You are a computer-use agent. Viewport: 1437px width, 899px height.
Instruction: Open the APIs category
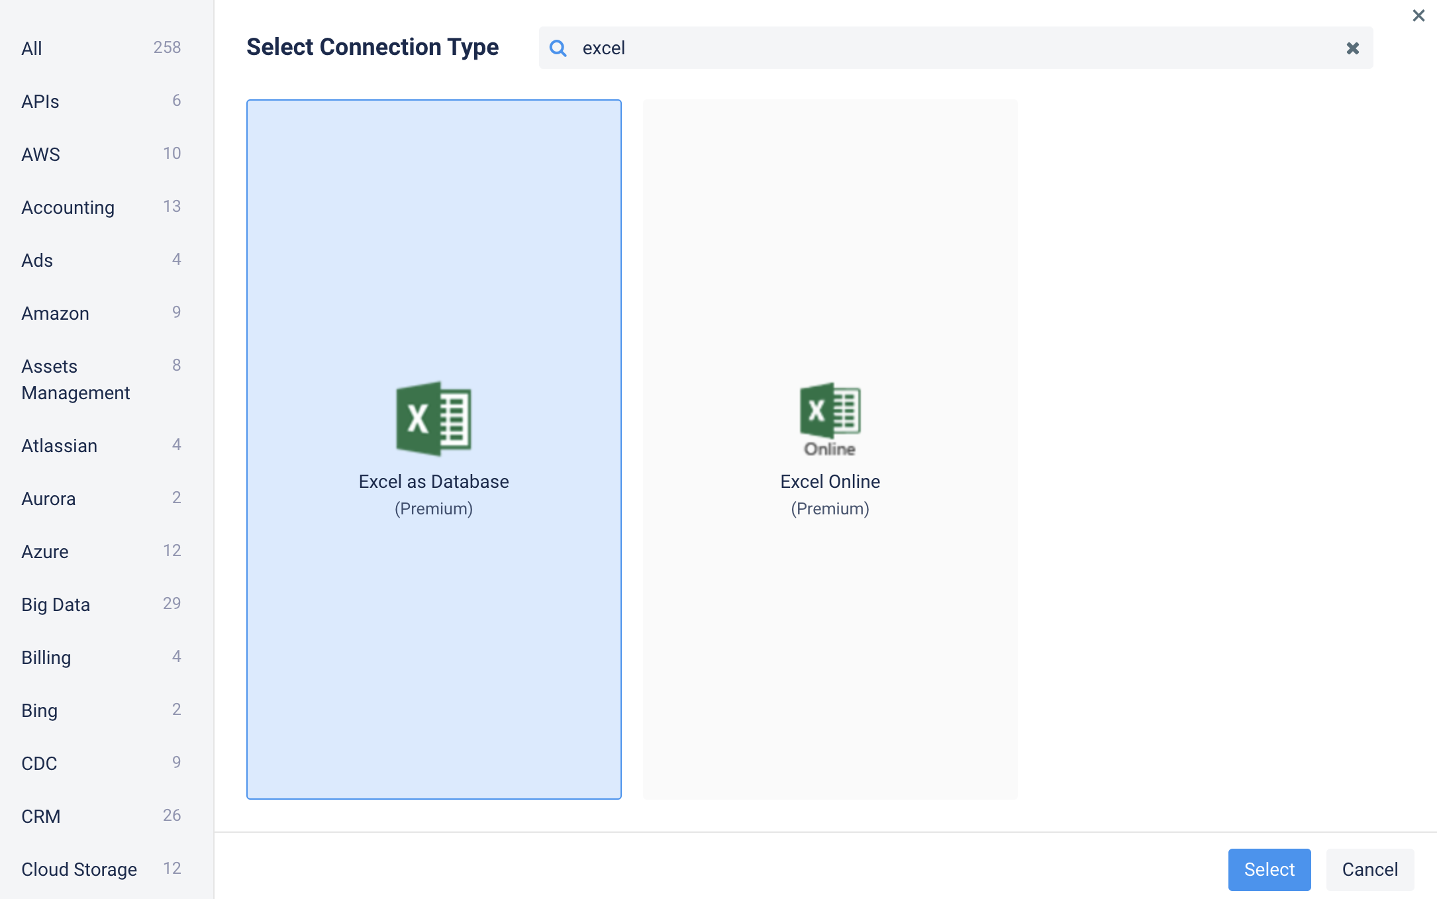pyautogui.click(x=101, y=101)
